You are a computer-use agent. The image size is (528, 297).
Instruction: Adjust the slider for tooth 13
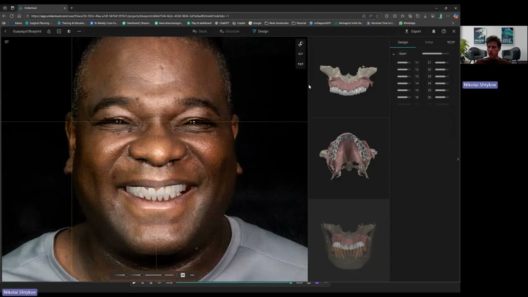pyautogui.click(x=404, y=76)
